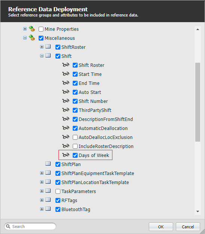Click the glasses icon beside Shift Roster
Screen dimensions: 205x234
(66, 65)
